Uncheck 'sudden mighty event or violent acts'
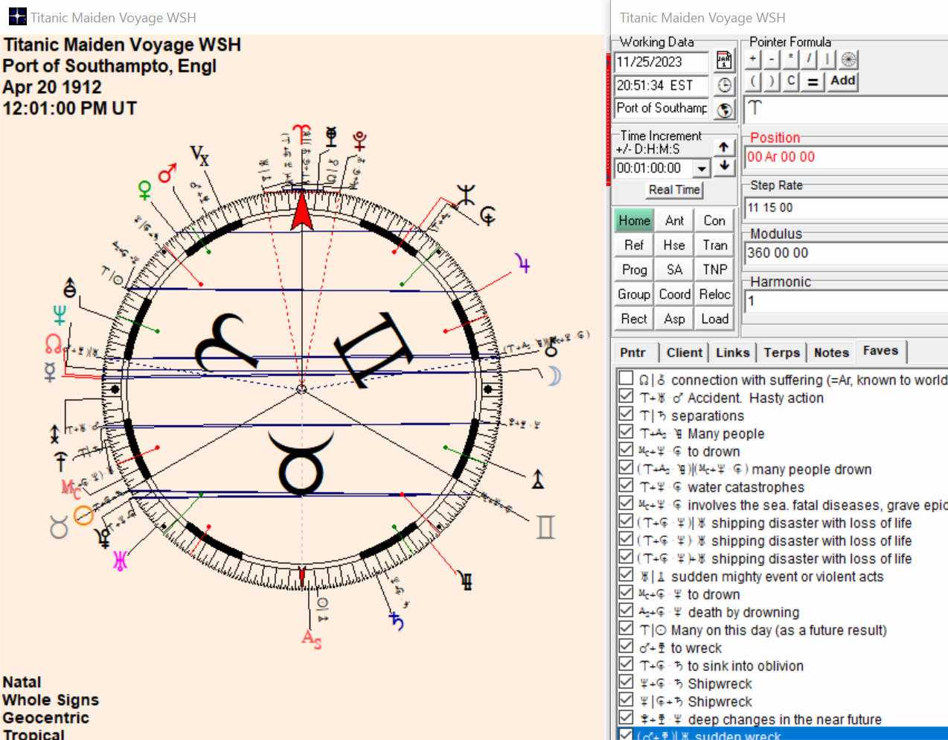The height and width of the screenshot is (740, 948). [x=627, y=575]
